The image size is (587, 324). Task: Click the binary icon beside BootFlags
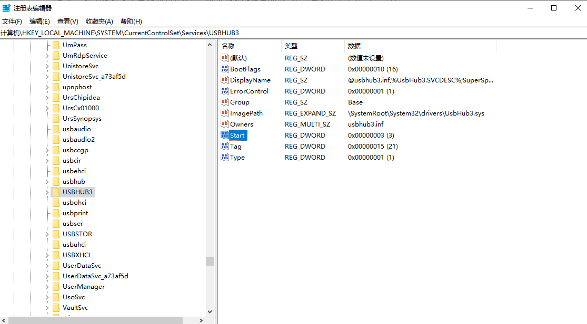tap(225, 69)
